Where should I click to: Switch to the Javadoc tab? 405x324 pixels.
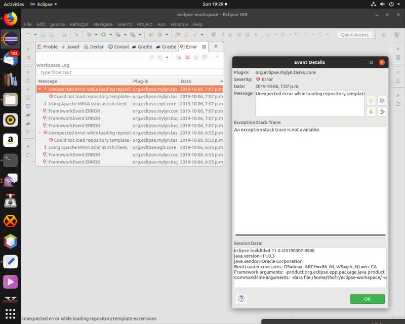coord(70,47)
